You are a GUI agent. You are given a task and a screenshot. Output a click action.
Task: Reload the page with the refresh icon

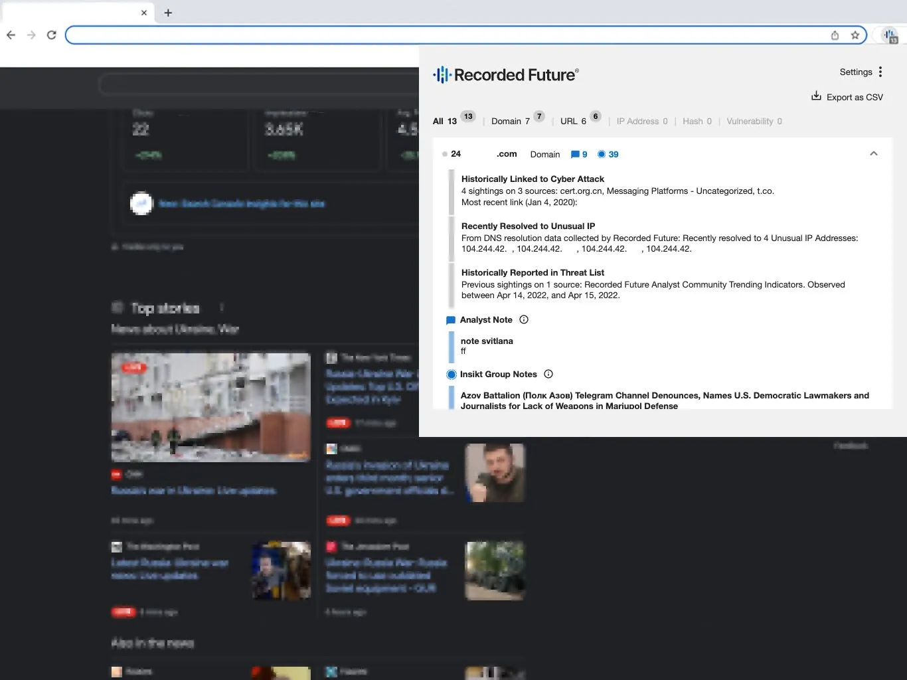pos(51,35)
